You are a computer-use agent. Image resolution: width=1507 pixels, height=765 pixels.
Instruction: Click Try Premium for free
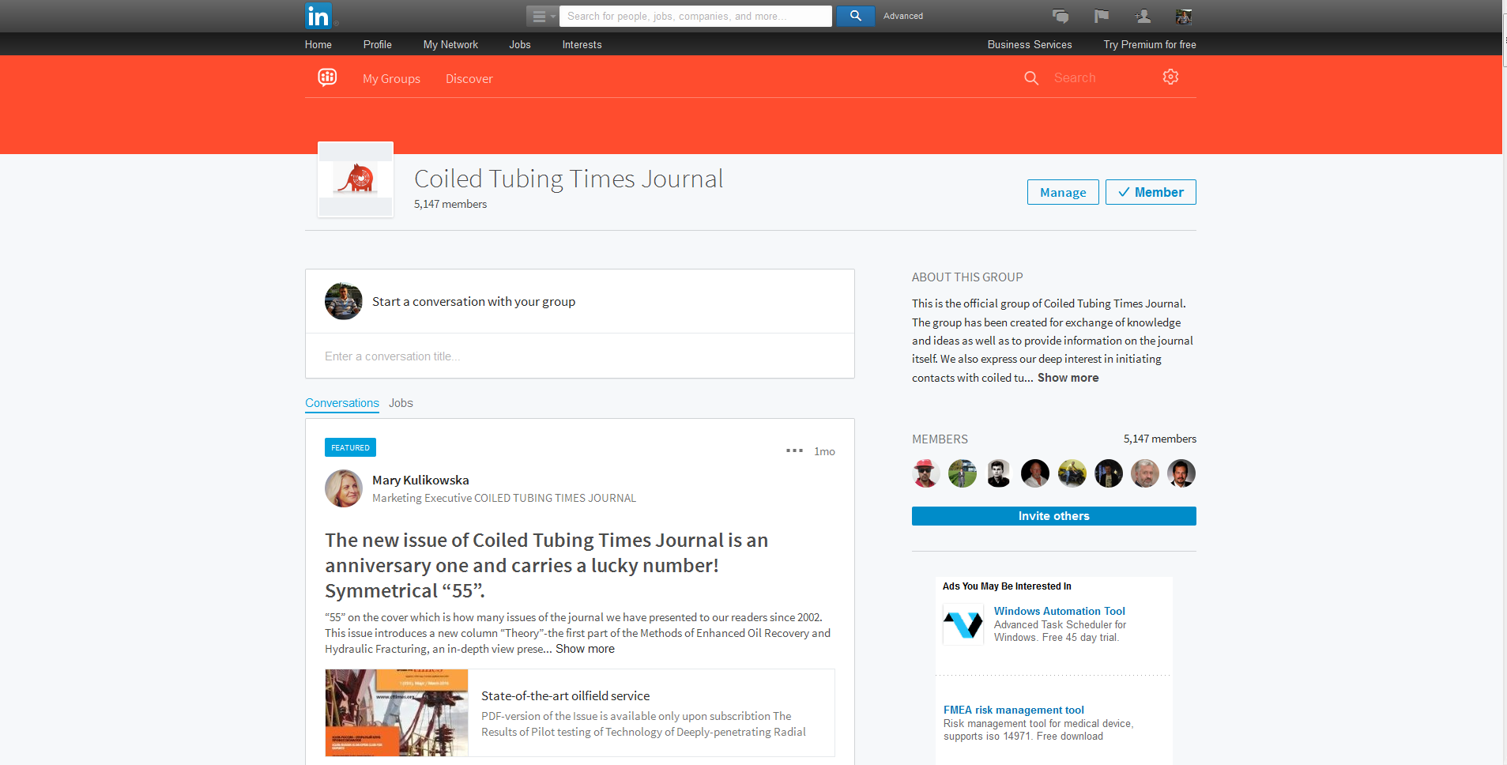click(x=1150, y=44)
